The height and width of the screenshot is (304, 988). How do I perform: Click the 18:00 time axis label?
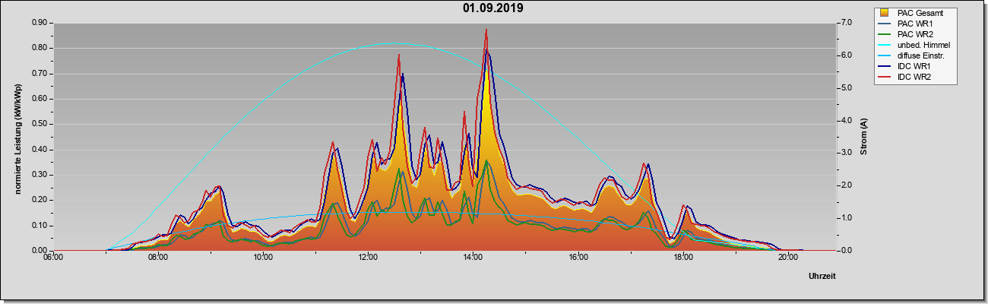click(682, 257)
